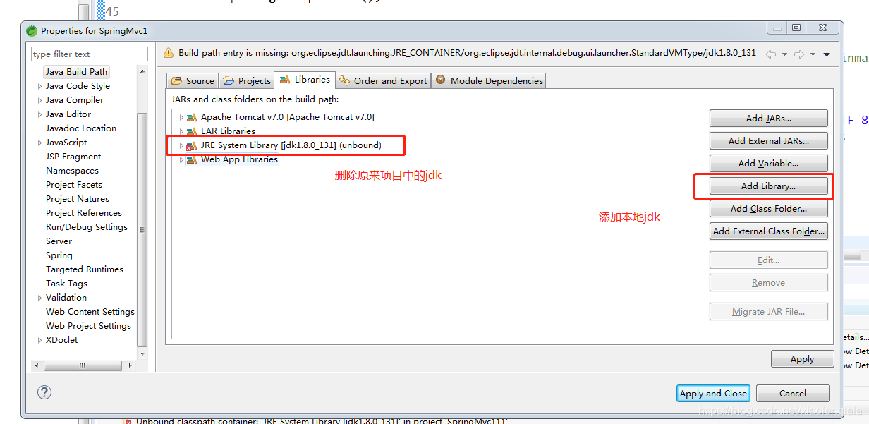Expand XDoclet node
The height and width of the screenshot is (424, 869).
[x=39, y=340]
